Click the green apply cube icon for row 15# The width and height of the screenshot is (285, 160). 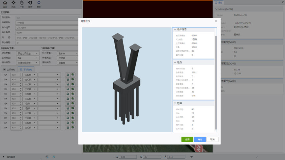click(x=73, y=89)
